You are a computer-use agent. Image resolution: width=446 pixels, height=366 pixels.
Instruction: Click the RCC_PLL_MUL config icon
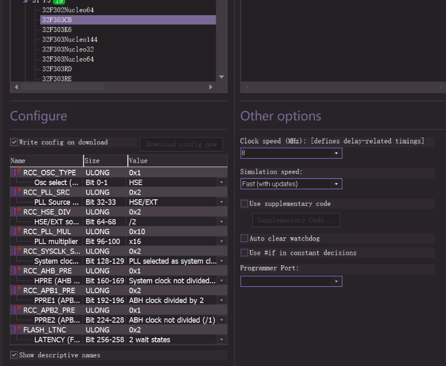tap(17, 231)
